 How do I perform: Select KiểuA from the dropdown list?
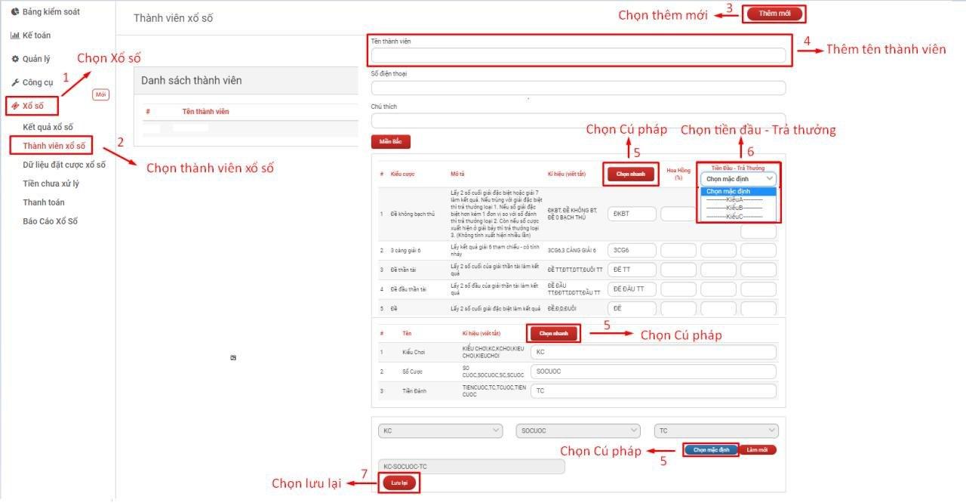coord(738,200)
